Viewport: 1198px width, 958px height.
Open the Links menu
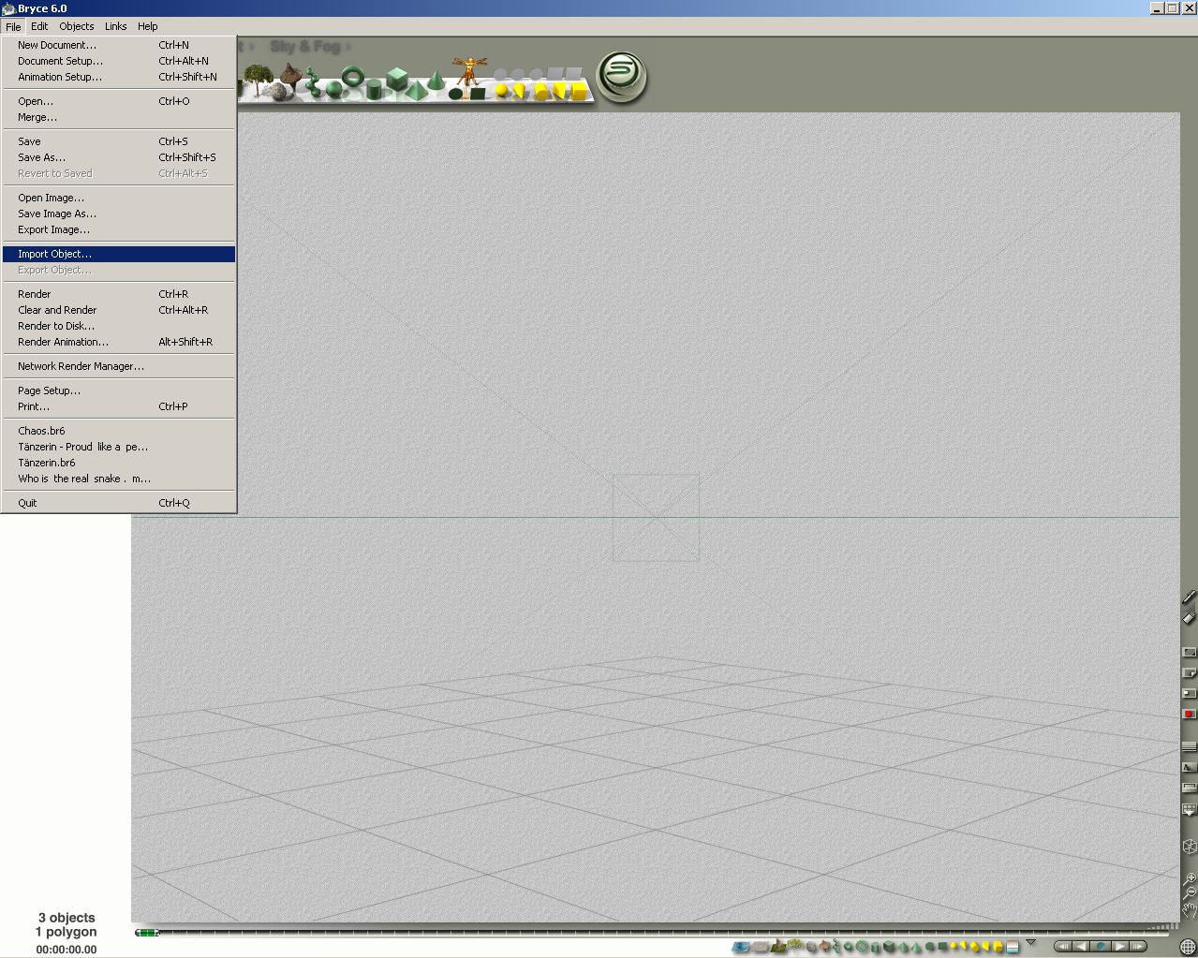116,26
